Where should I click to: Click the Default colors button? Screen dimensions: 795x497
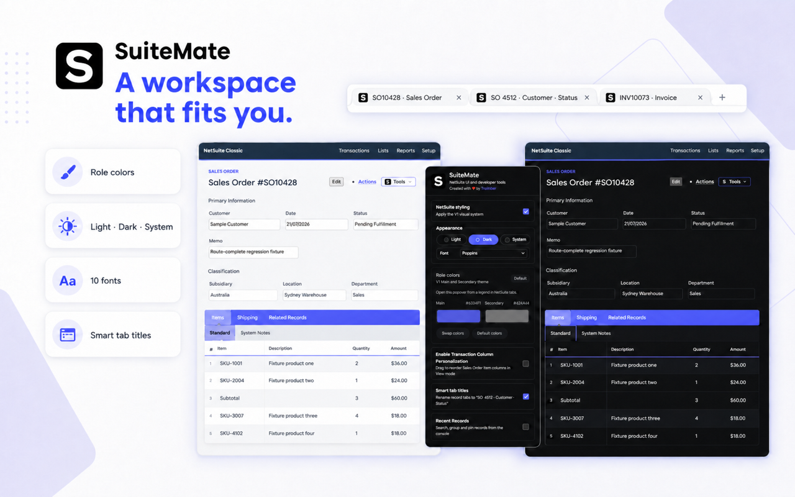pos(489,333)
